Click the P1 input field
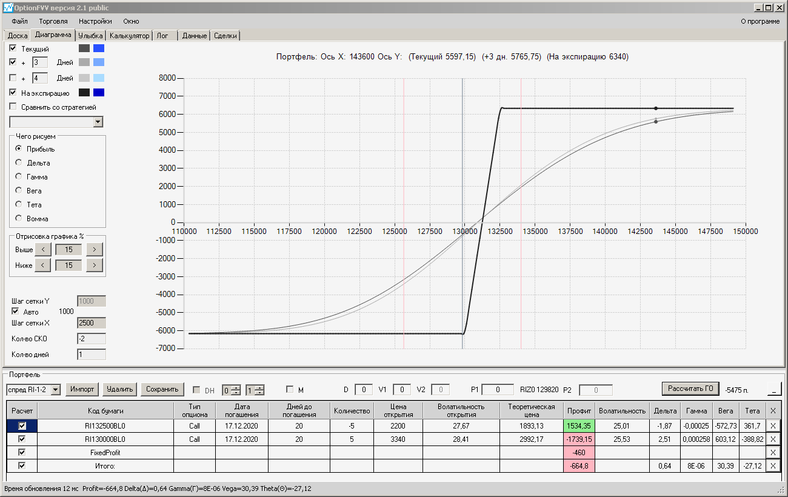 (498, 390)
